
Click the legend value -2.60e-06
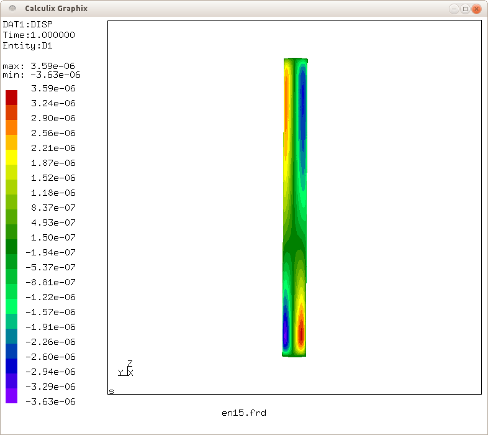51,357
